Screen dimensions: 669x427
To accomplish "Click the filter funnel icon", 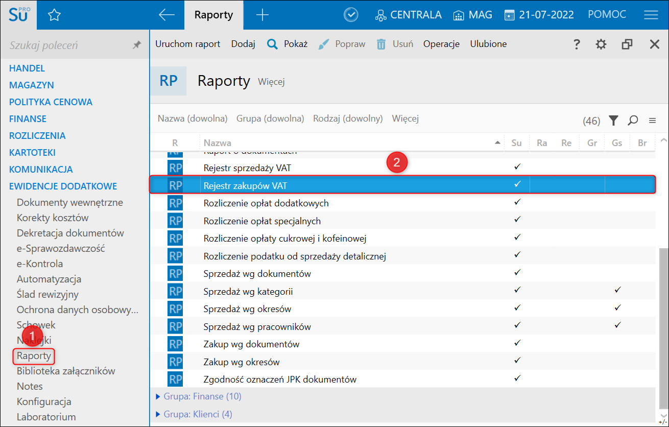I will pos(613,121).
